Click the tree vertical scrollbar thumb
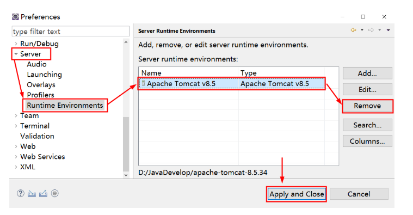 pyautogui.click(x=126, y=144)
